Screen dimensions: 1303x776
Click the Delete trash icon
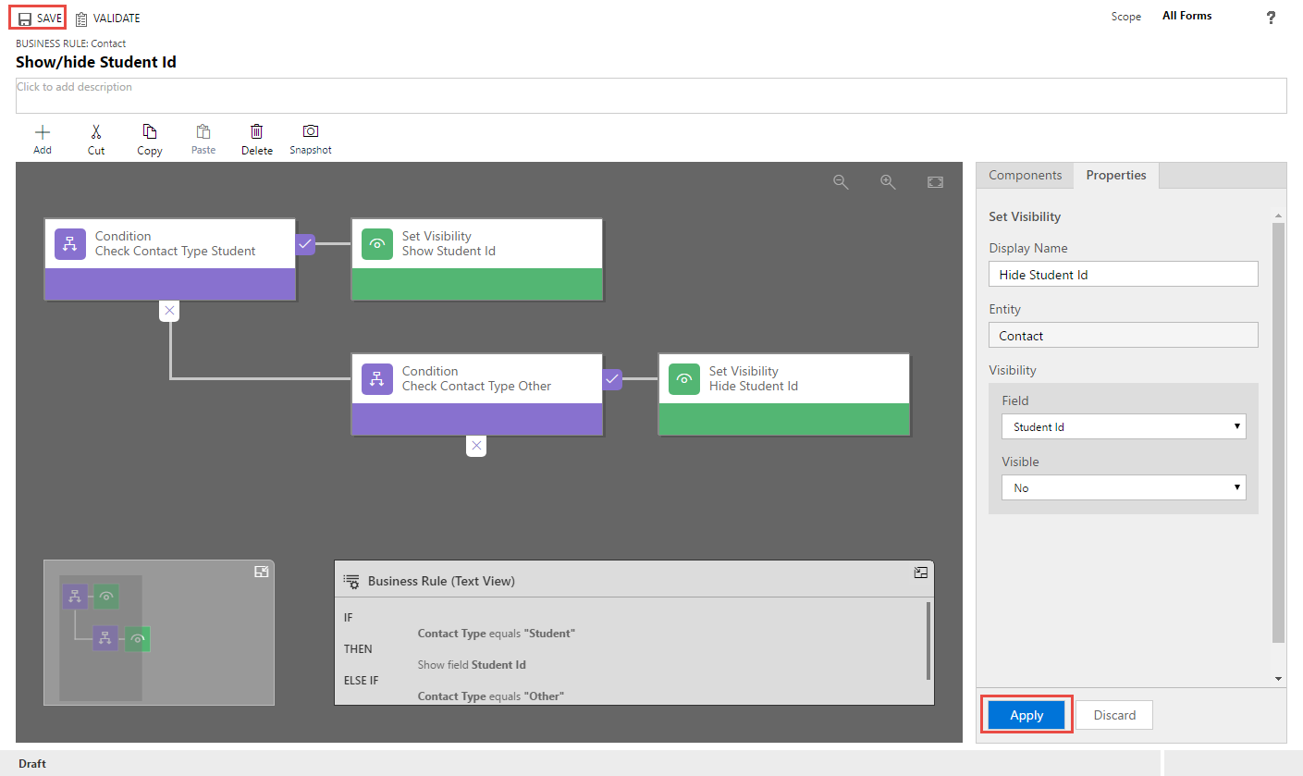[257, 131]
